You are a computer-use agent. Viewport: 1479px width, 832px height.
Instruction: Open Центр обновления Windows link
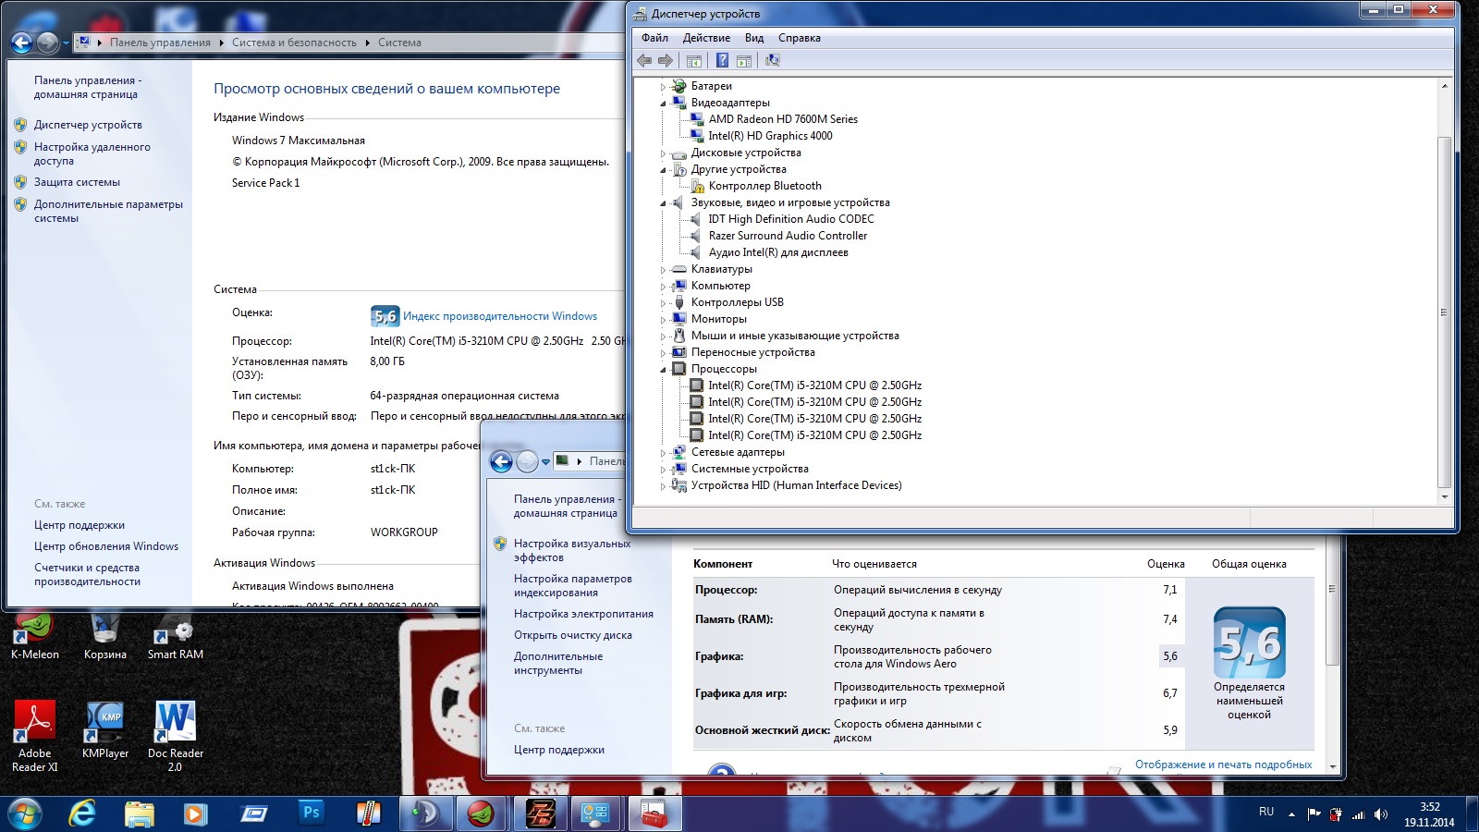click(x=106, y=546)
